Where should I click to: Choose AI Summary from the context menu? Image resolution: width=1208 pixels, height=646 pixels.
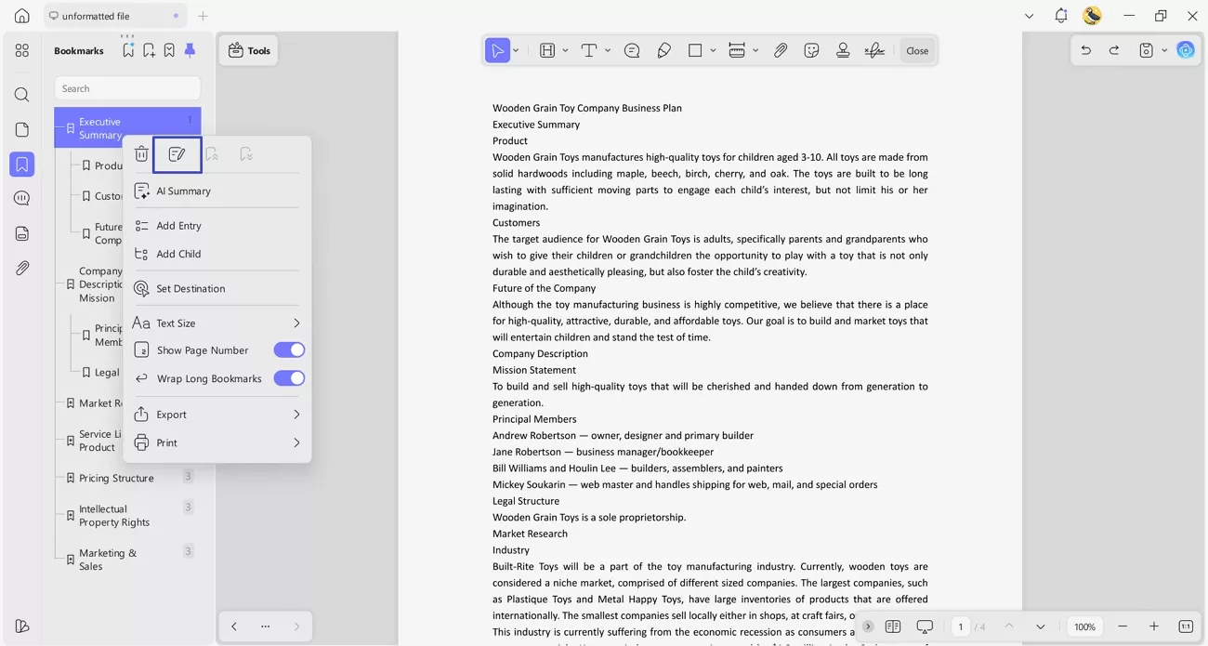[x=183, y=191]
